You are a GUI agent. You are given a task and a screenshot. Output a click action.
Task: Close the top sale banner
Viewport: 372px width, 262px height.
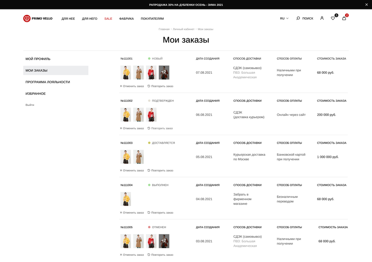pyautogui.click(x=366, y=5)
